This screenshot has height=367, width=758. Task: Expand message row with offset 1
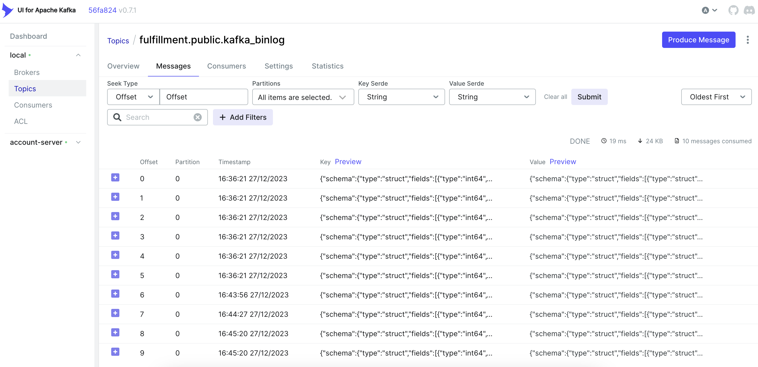(115, 197)
